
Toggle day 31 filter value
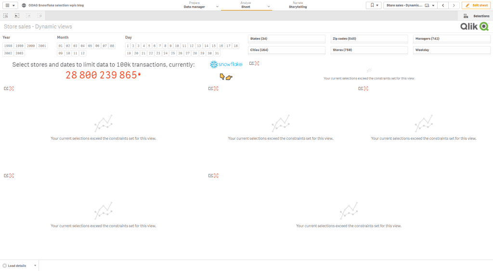point(217,53)
